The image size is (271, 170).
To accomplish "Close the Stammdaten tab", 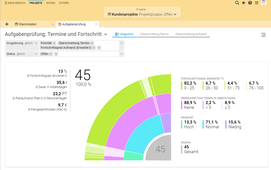I will point(53,24).
